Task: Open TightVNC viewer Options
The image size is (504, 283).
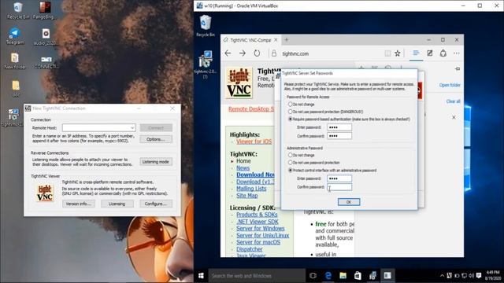Action: pos(156,139)
